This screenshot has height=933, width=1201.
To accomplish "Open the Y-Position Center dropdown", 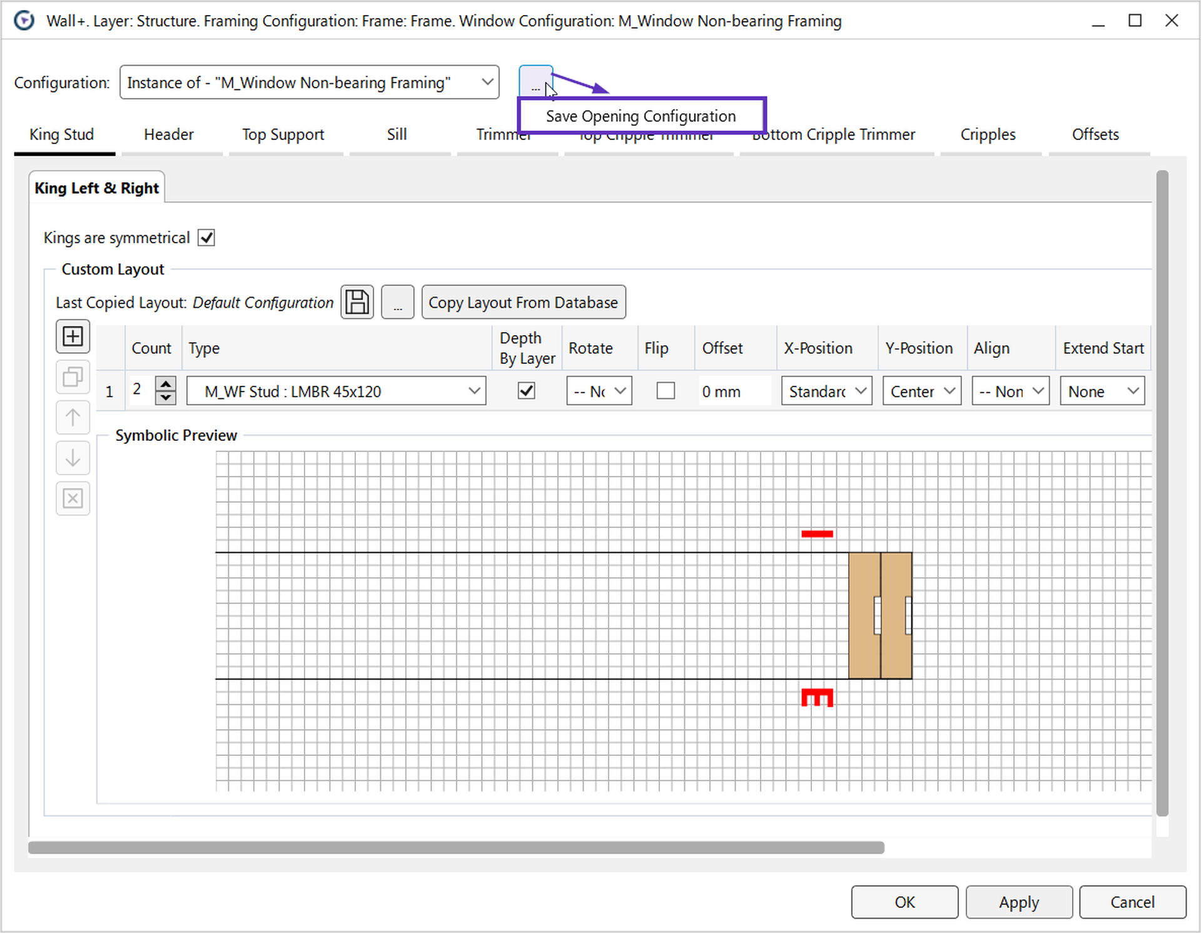I will 921,391.
